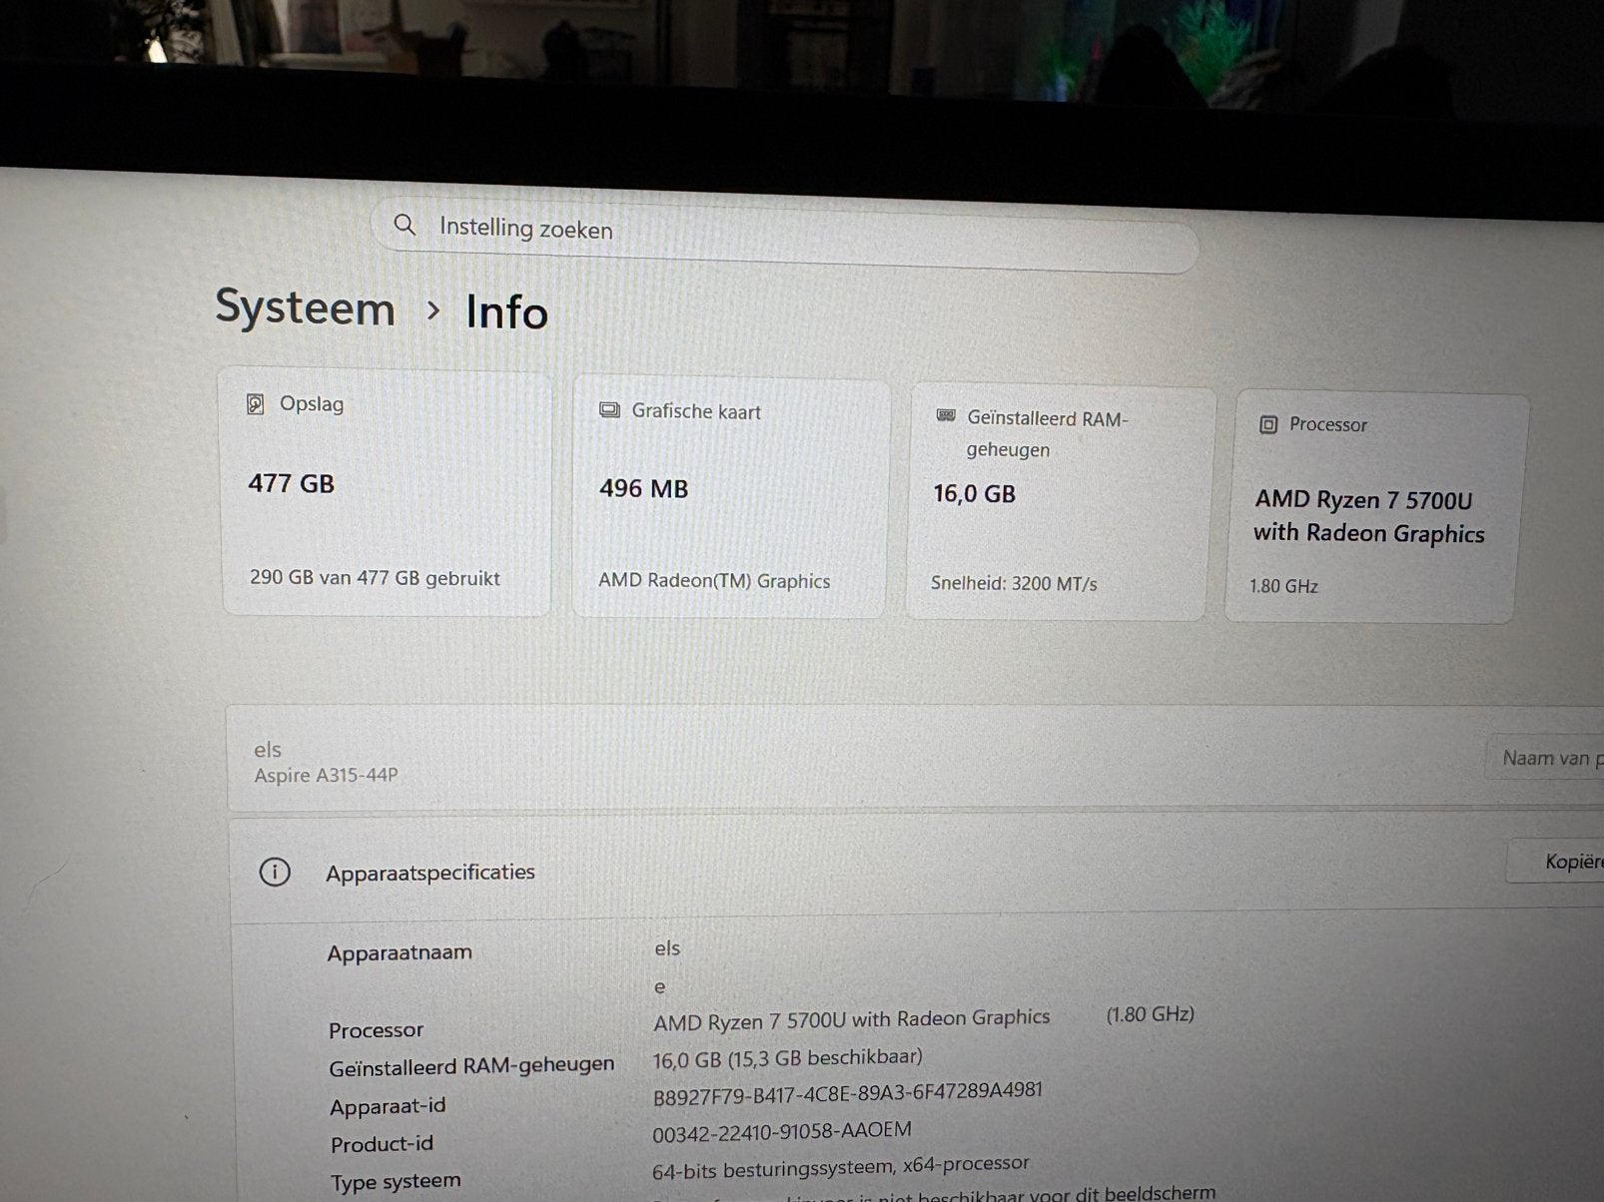Click '16,0 GB (15,3 GB beschikbaar)' value
Viewport: 1604px width, 1202px height.
[x=787, y=1058]
